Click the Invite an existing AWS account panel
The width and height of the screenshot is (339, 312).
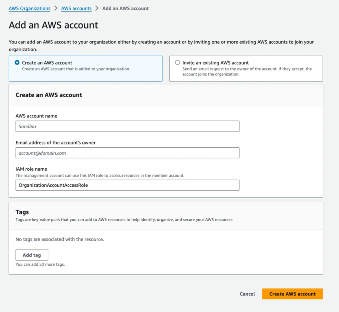tap(246, 68)
